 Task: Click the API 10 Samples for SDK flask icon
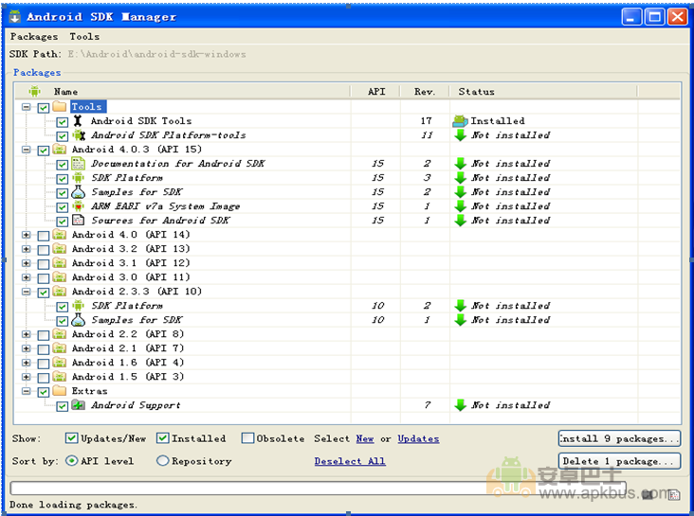[79, 320]
